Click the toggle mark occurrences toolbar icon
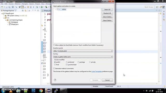Image resolution: width=166 pixels, height=93 pixels. pos(23,7)
